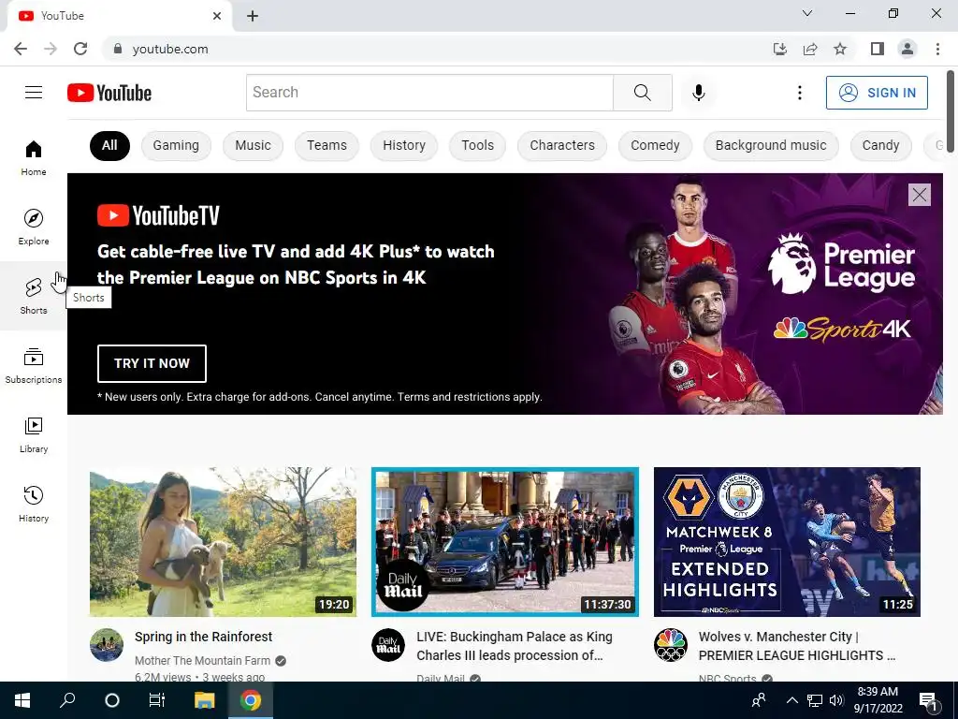The image size is (958, 719).
Task: Toggle the browser side panel
Action: [x=878, y=49]
